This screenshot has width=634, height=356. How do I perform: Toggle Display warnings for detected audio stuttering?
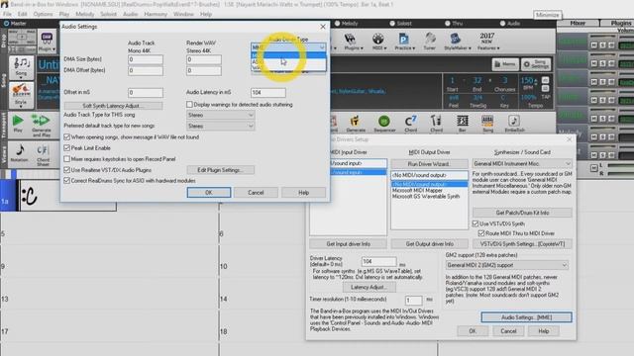tap(189, 105)
